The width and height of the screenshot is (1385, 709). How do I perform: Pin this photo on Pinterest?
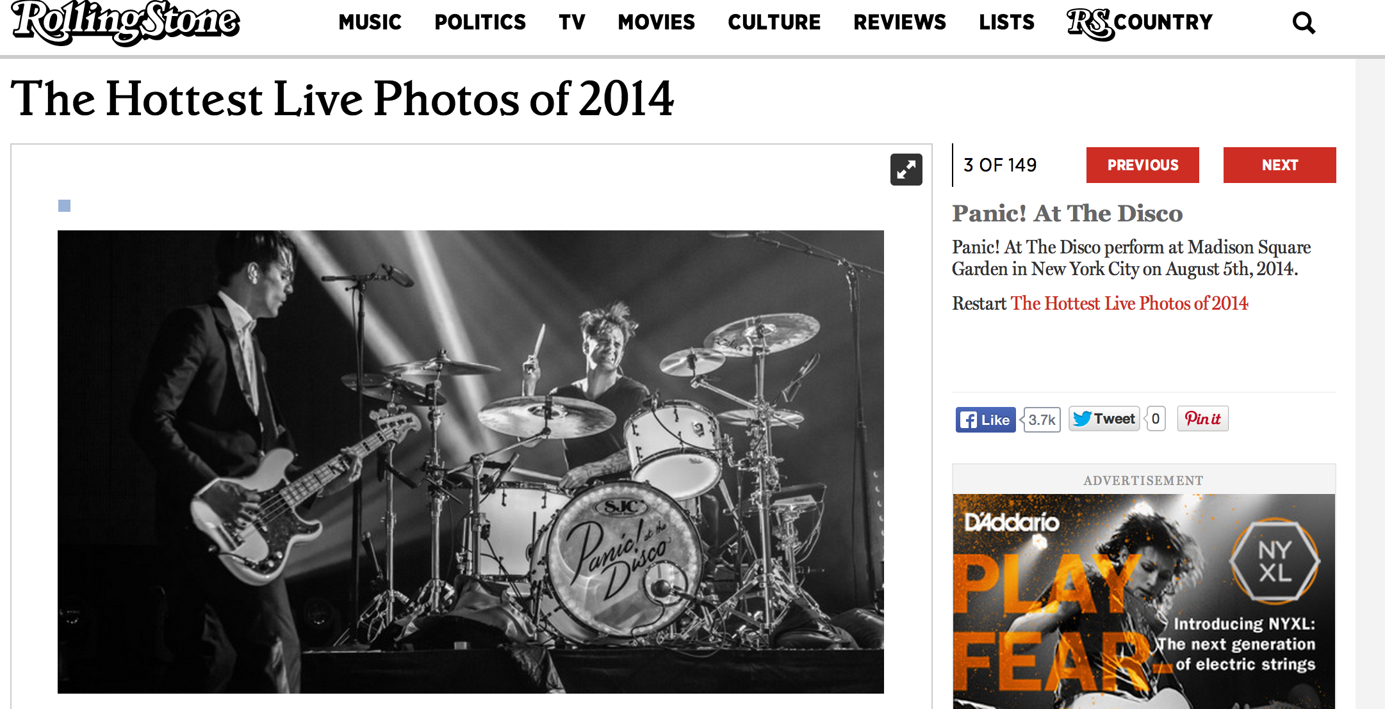(x=1202, y=419)
